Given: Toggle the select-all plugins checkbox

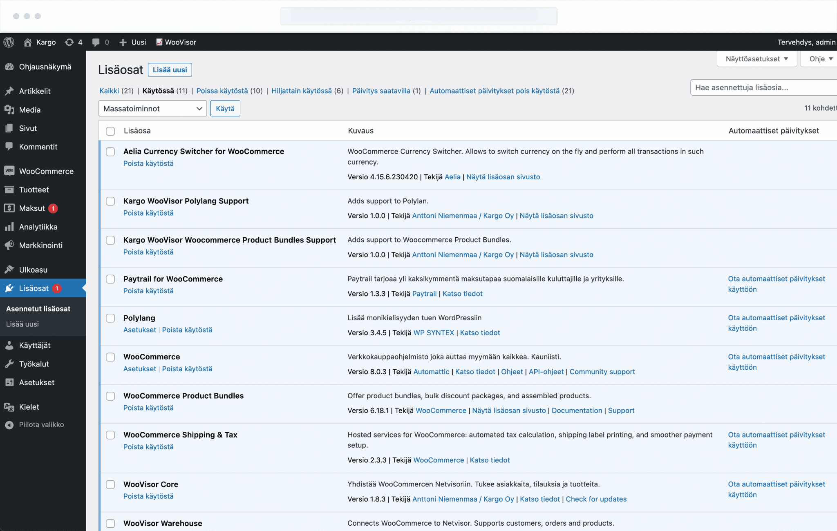Looking at the screenshot, I should coord(110,131).
